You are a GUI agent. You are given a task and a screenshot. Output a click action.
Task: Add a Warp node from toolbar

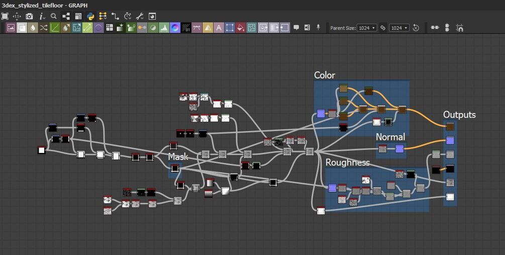[x=252, y=28]
